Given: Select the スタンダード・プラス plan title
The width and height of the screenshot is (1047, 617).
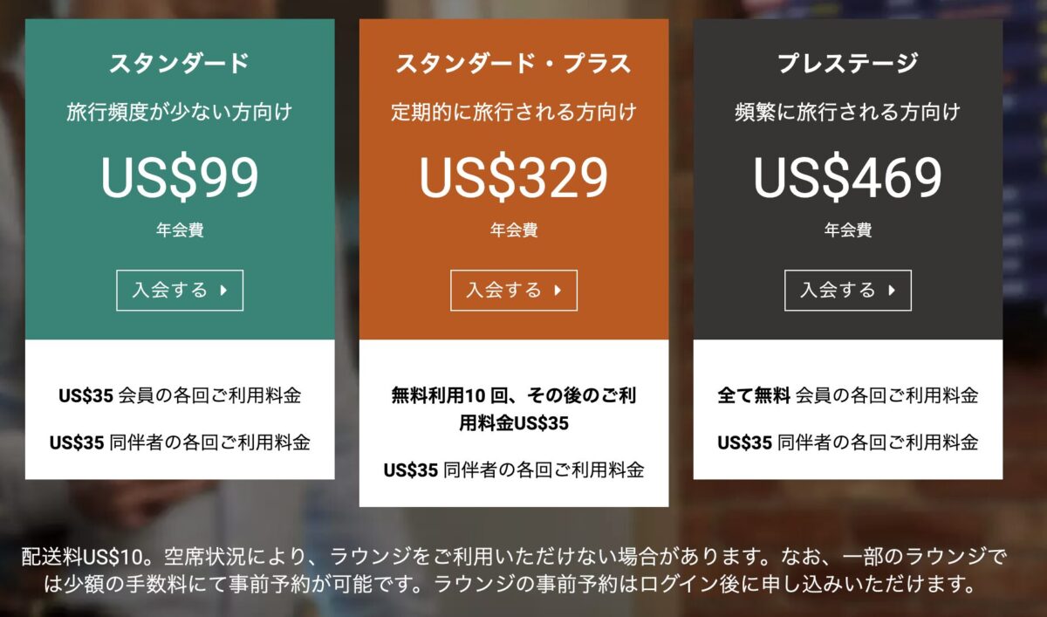Looking at the screenshot, I should pyautogui.click(x=513, y=64).
